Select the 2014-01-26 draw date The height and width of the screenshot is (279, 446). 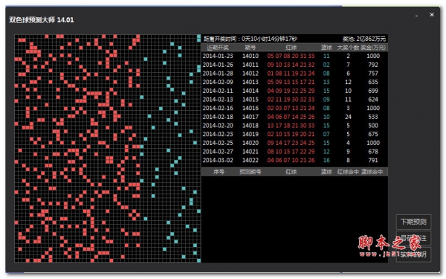pos(218,65)
